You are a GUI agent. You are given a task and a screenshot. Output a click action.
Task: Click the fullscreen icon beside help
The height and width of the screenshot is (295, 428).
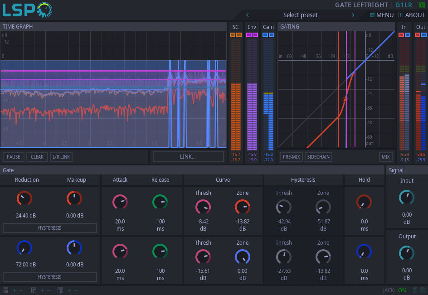pyautogui.click(x=423, y=290)
